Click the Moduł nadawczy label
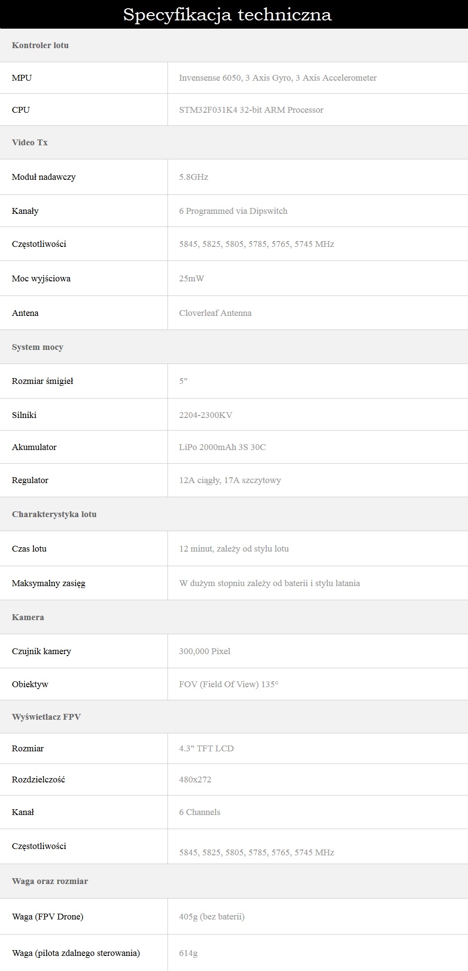Image resolution: width=468 pixels, height=971 pixels. tap(44, 177)
